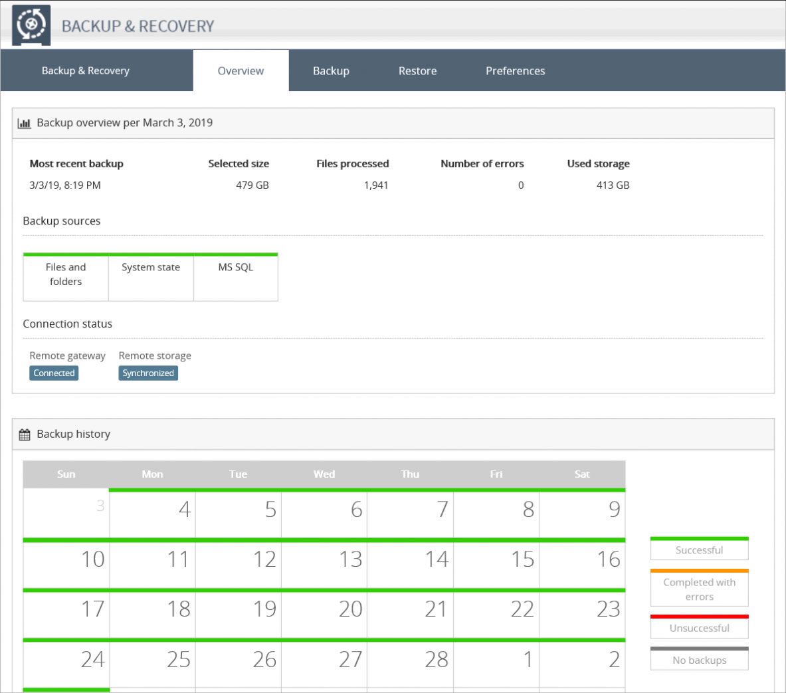Select day 4 in the calendar
The width and height of the screenshot is (786, 693).
click(152, 514)
